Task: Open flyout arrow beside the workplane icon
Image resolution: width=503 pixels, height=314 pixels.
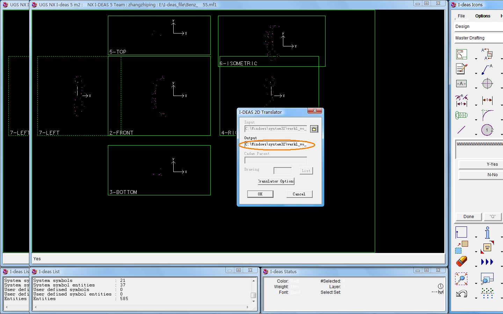Action: [476, 237]
